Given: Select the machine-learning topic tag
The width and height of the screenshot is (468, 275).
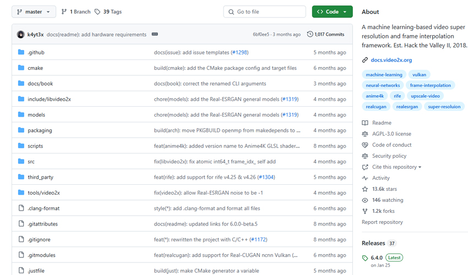Looking at the screenshot, I should tap(384, 75).
